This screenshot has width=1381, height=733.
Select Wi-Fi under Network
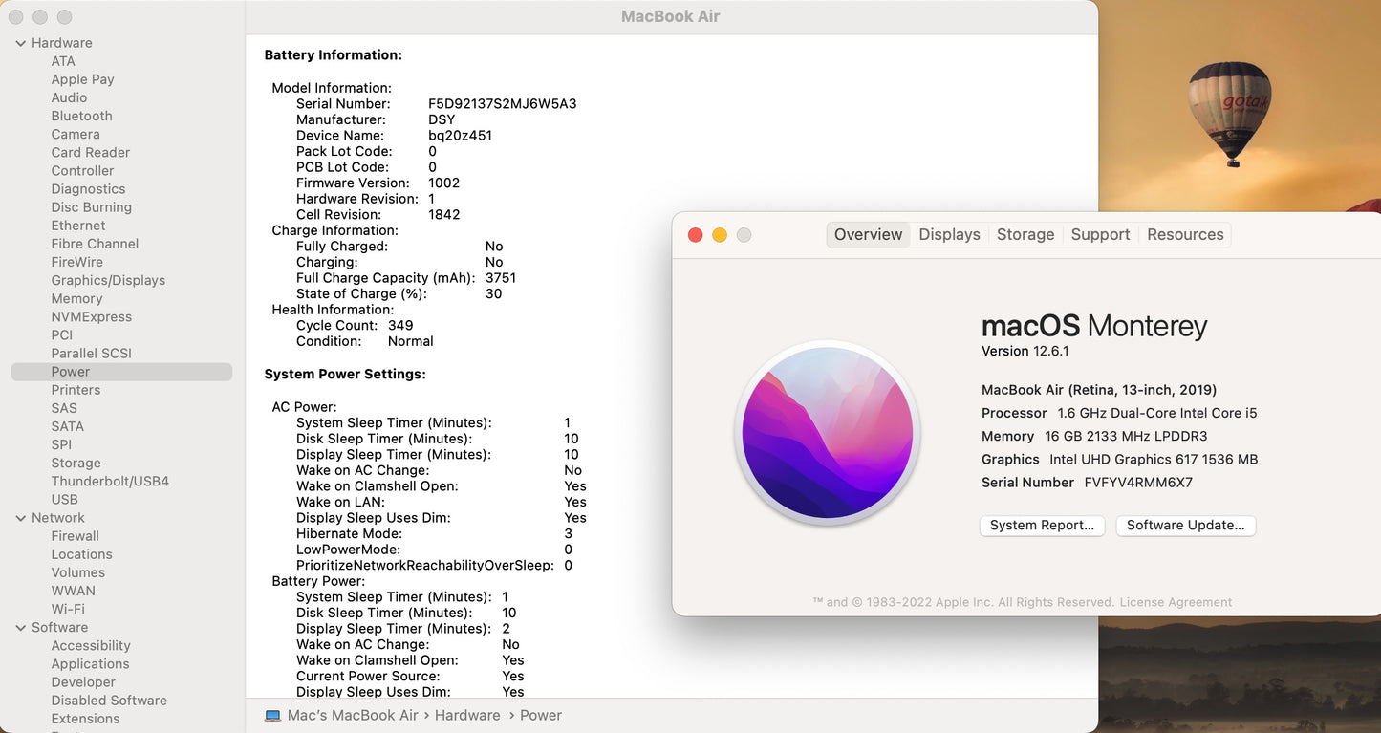(x=68, y=609)
